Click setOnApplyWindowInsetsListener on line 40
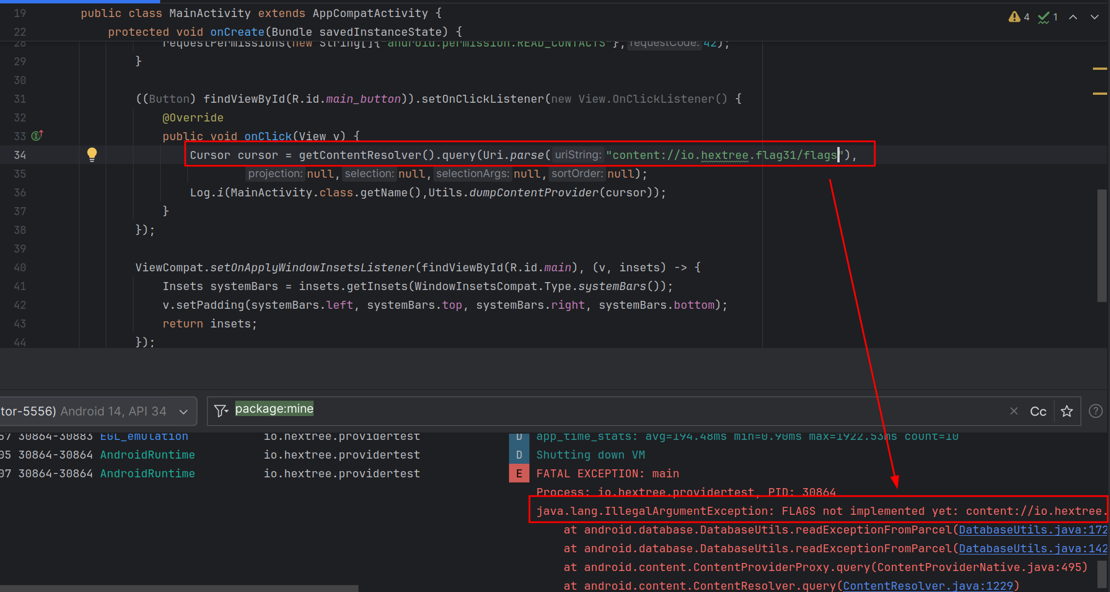Image resolution: width=1110 pixels, height=592 pixels. (312, 267)
